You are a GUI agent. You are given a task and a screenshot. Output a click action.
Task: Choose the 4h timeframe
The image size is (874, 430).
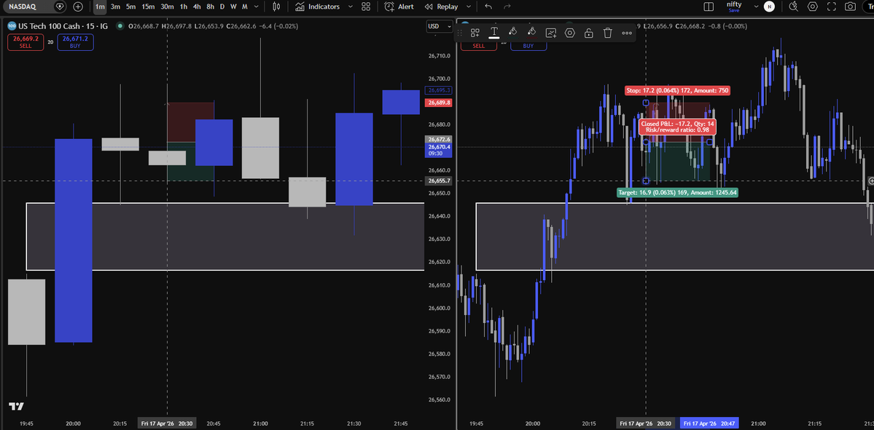pos(197,7)
